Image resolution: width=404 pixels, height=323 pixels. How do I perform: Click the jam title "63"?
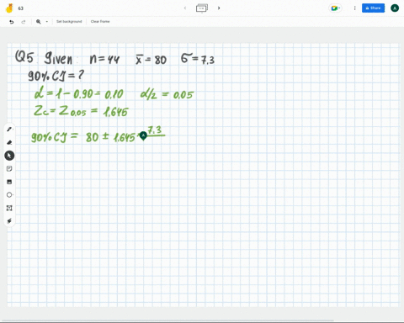click(x=21, y=8)
